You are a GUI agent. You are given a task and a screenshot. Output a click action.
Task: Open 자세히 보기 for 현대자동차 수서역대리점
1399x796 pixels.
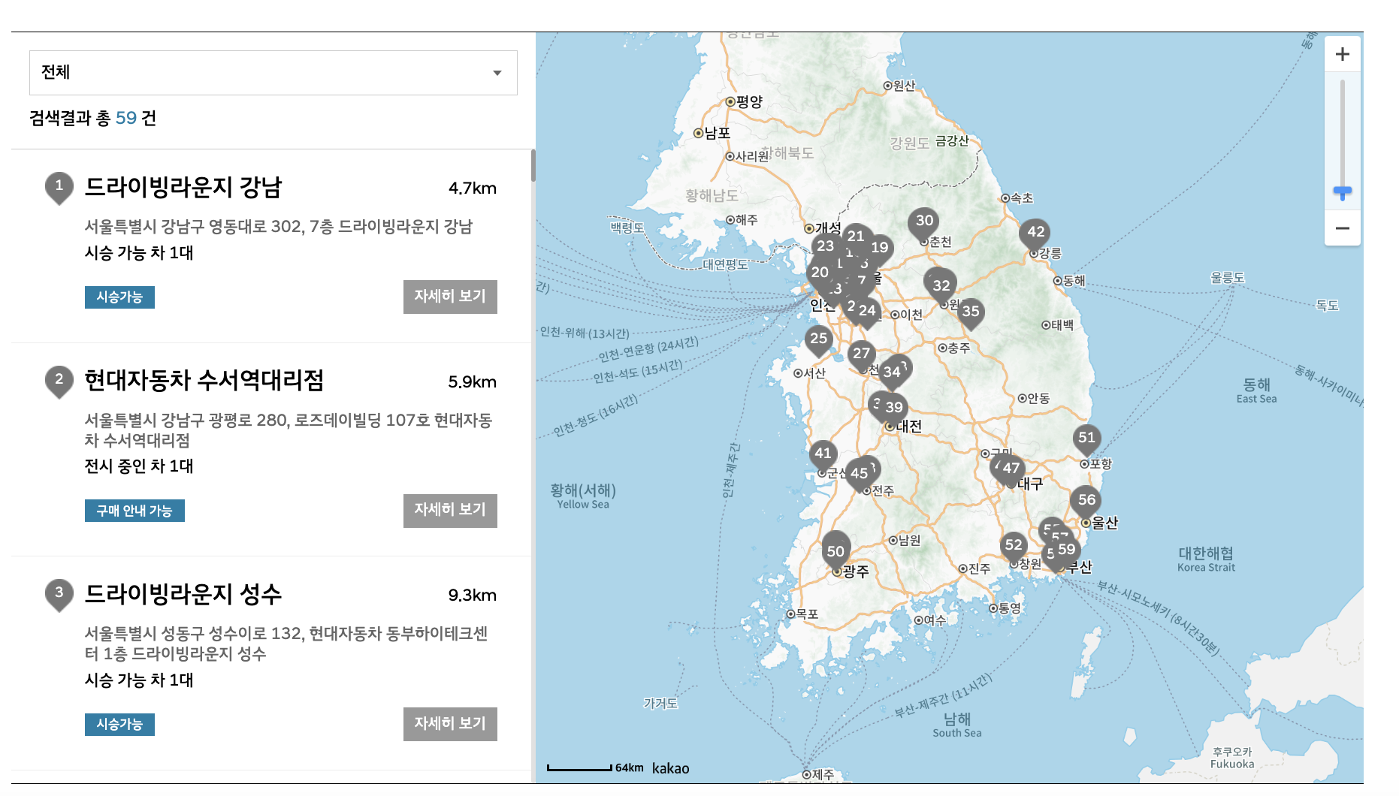click(x=449, y=511)
